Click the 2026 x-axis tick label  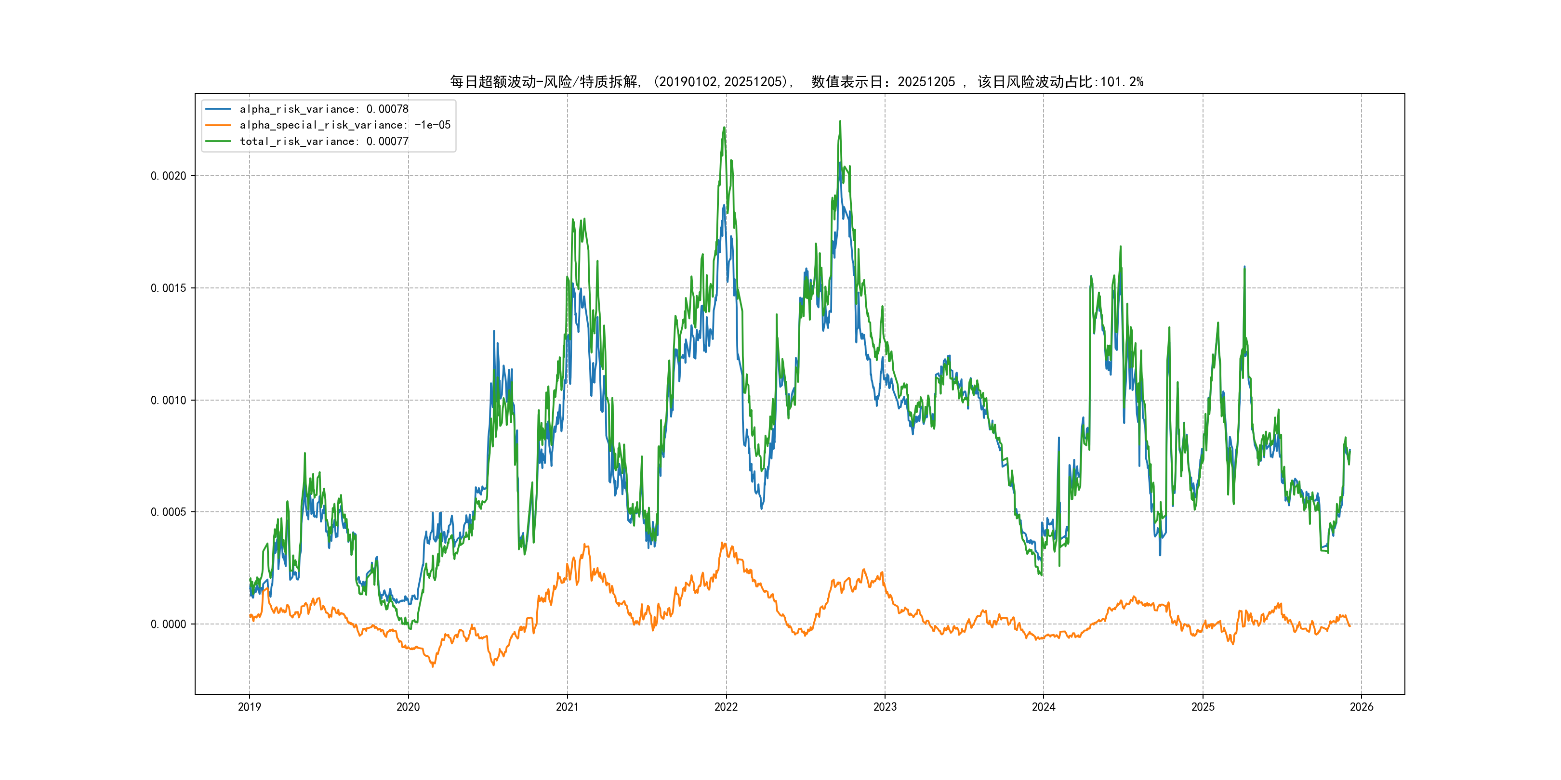(1362, 707)
